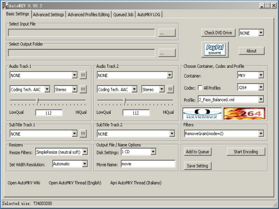Click the Check DVD Drive button
The height and width of the screenshot is (209, 279).
(x=218, y=33)
